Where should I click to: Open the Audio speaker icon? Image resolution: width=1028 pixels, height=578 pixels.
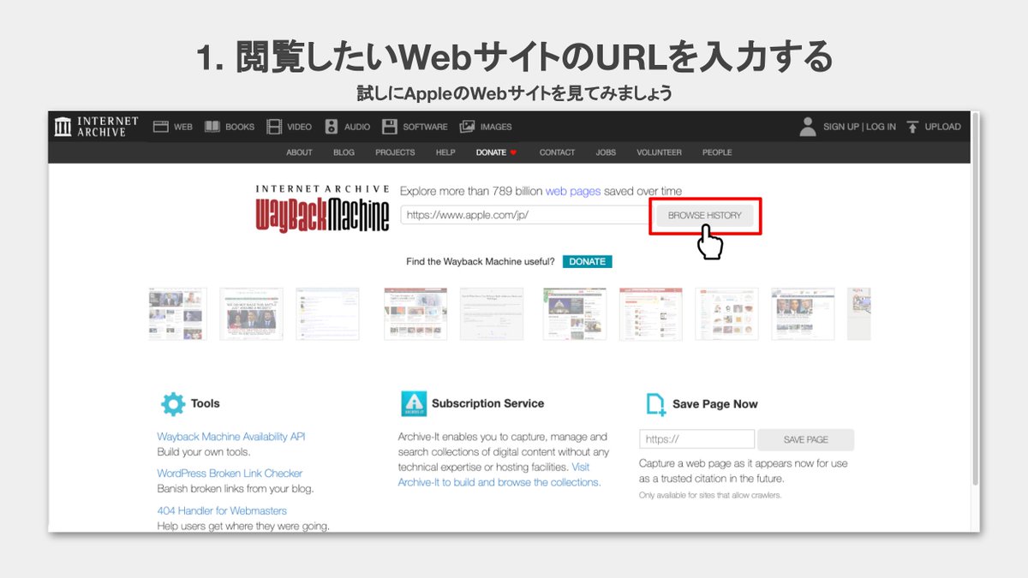332,127
